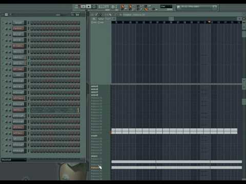Open the channel group filter dropdown below the channels
This screenshot has height=184, width=246.
pos(14,160)
